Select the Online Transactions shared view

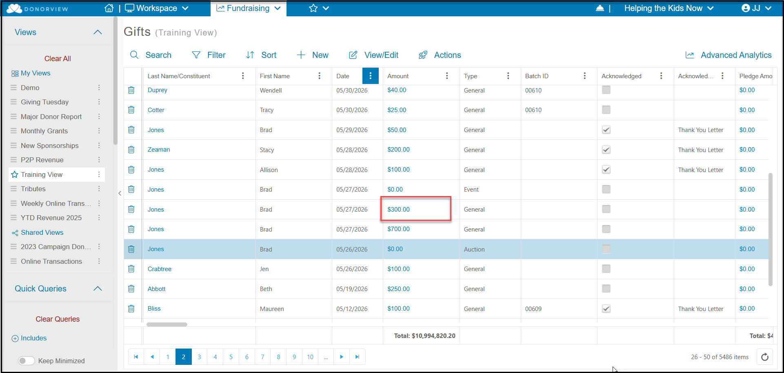(51, 261)
